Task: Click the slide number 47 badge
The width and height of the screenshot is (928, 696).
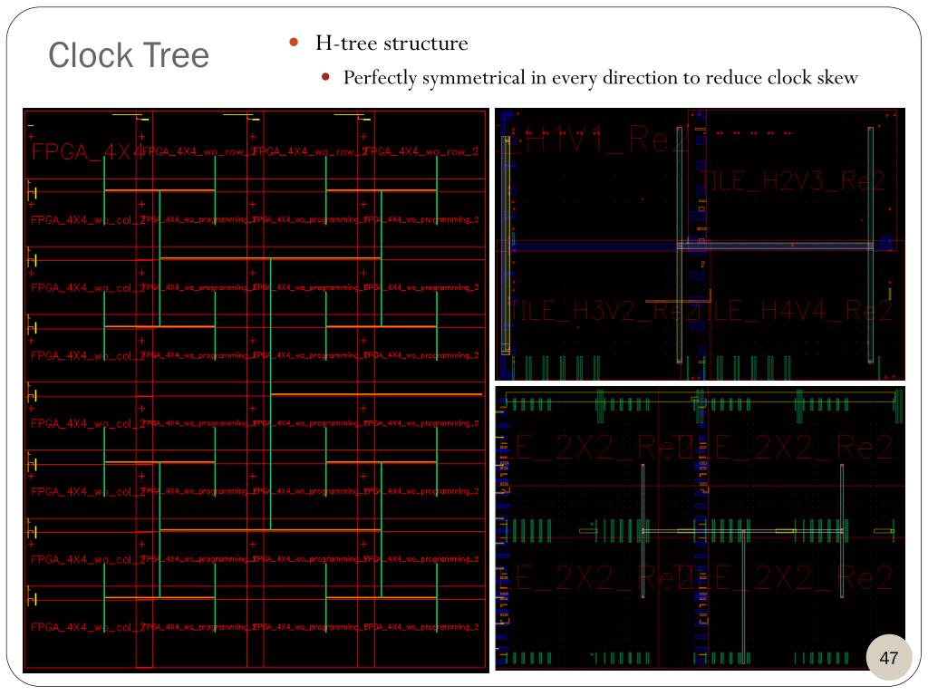Action: pyautogui.click(x=888, y=658)
